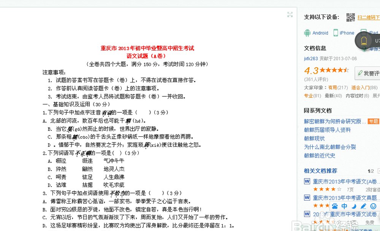
Task: Click the Baidu paw icon on input toolbar
Action: pos(335,206)
